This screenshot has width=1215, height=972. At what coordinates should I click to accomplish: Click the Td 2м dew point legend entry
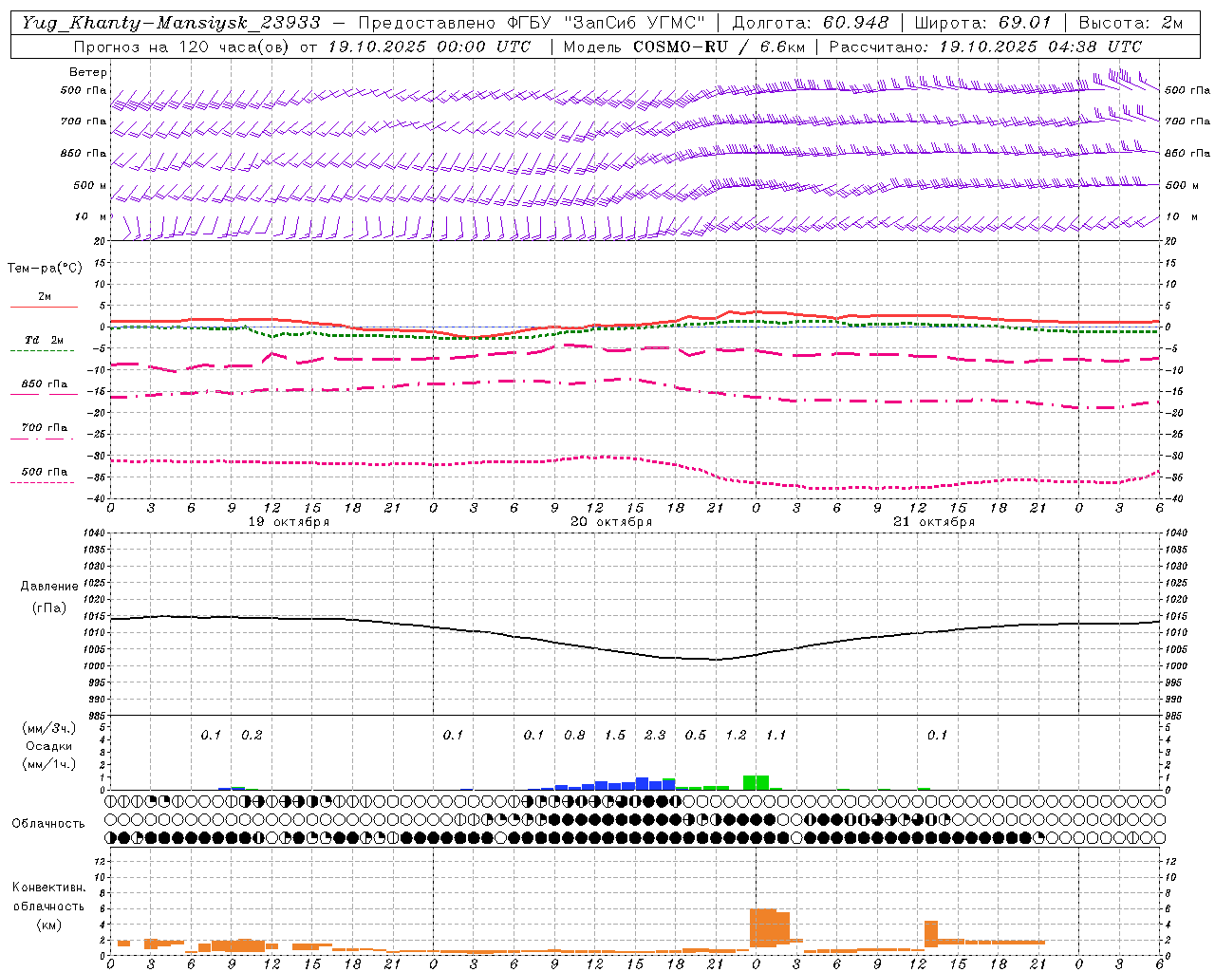tap(45, 340)
